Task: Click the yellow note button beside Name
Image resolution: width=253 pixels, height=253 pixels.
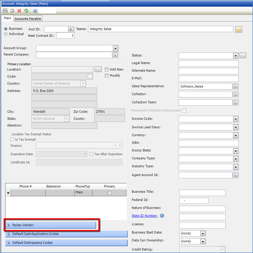Action: tap(239, 29)
